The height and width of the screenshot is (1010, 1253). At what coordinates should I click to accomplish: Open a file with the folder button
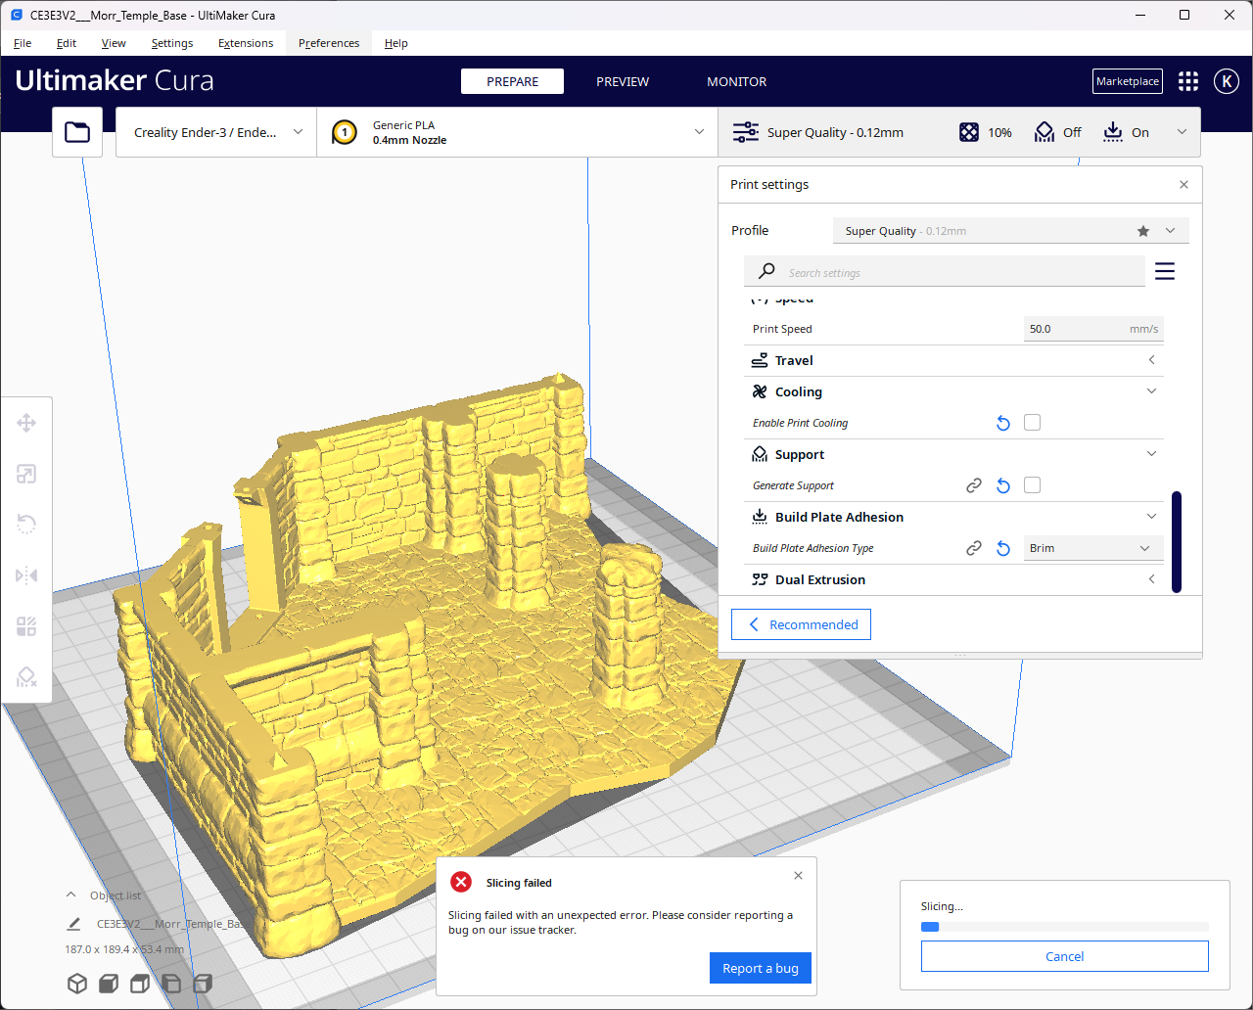coord(77,131)
